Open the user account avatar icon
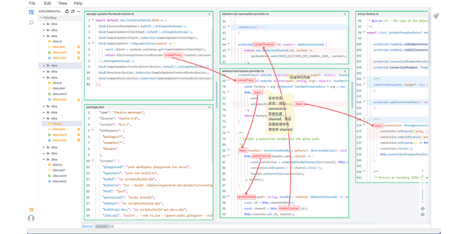The height and width of the screenshot is (234, 468). [x=31, y=218]
